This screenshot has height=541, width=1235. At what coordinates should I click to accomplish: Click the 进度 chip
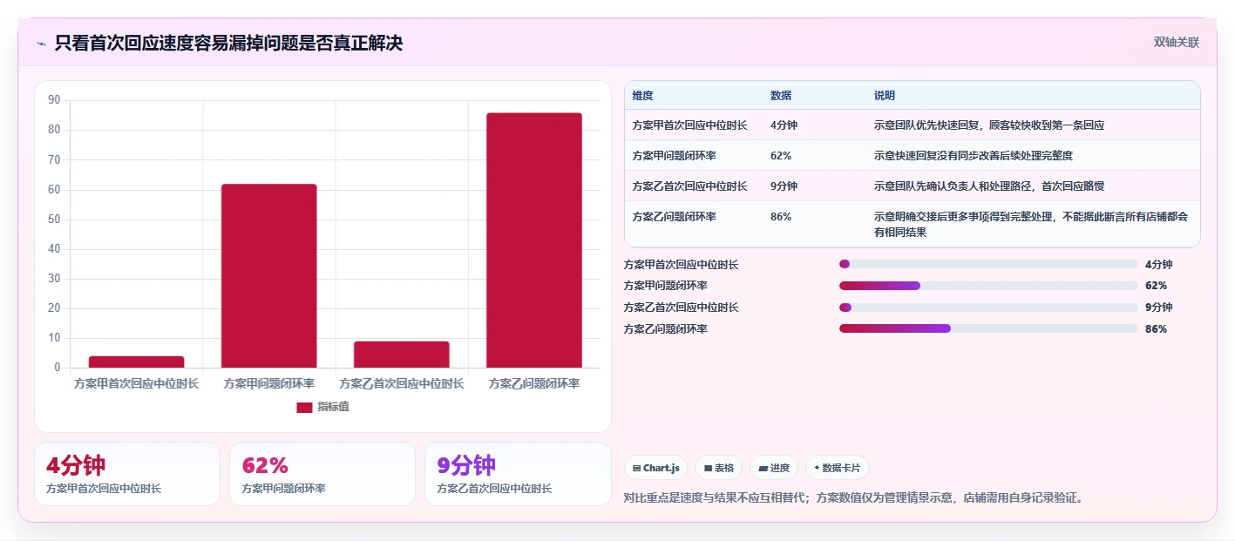pyautogui.click(x=774, y=468)
